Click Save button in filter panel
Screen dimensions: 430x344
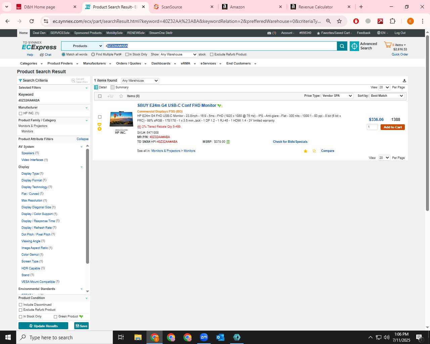[x=81, y=326]
